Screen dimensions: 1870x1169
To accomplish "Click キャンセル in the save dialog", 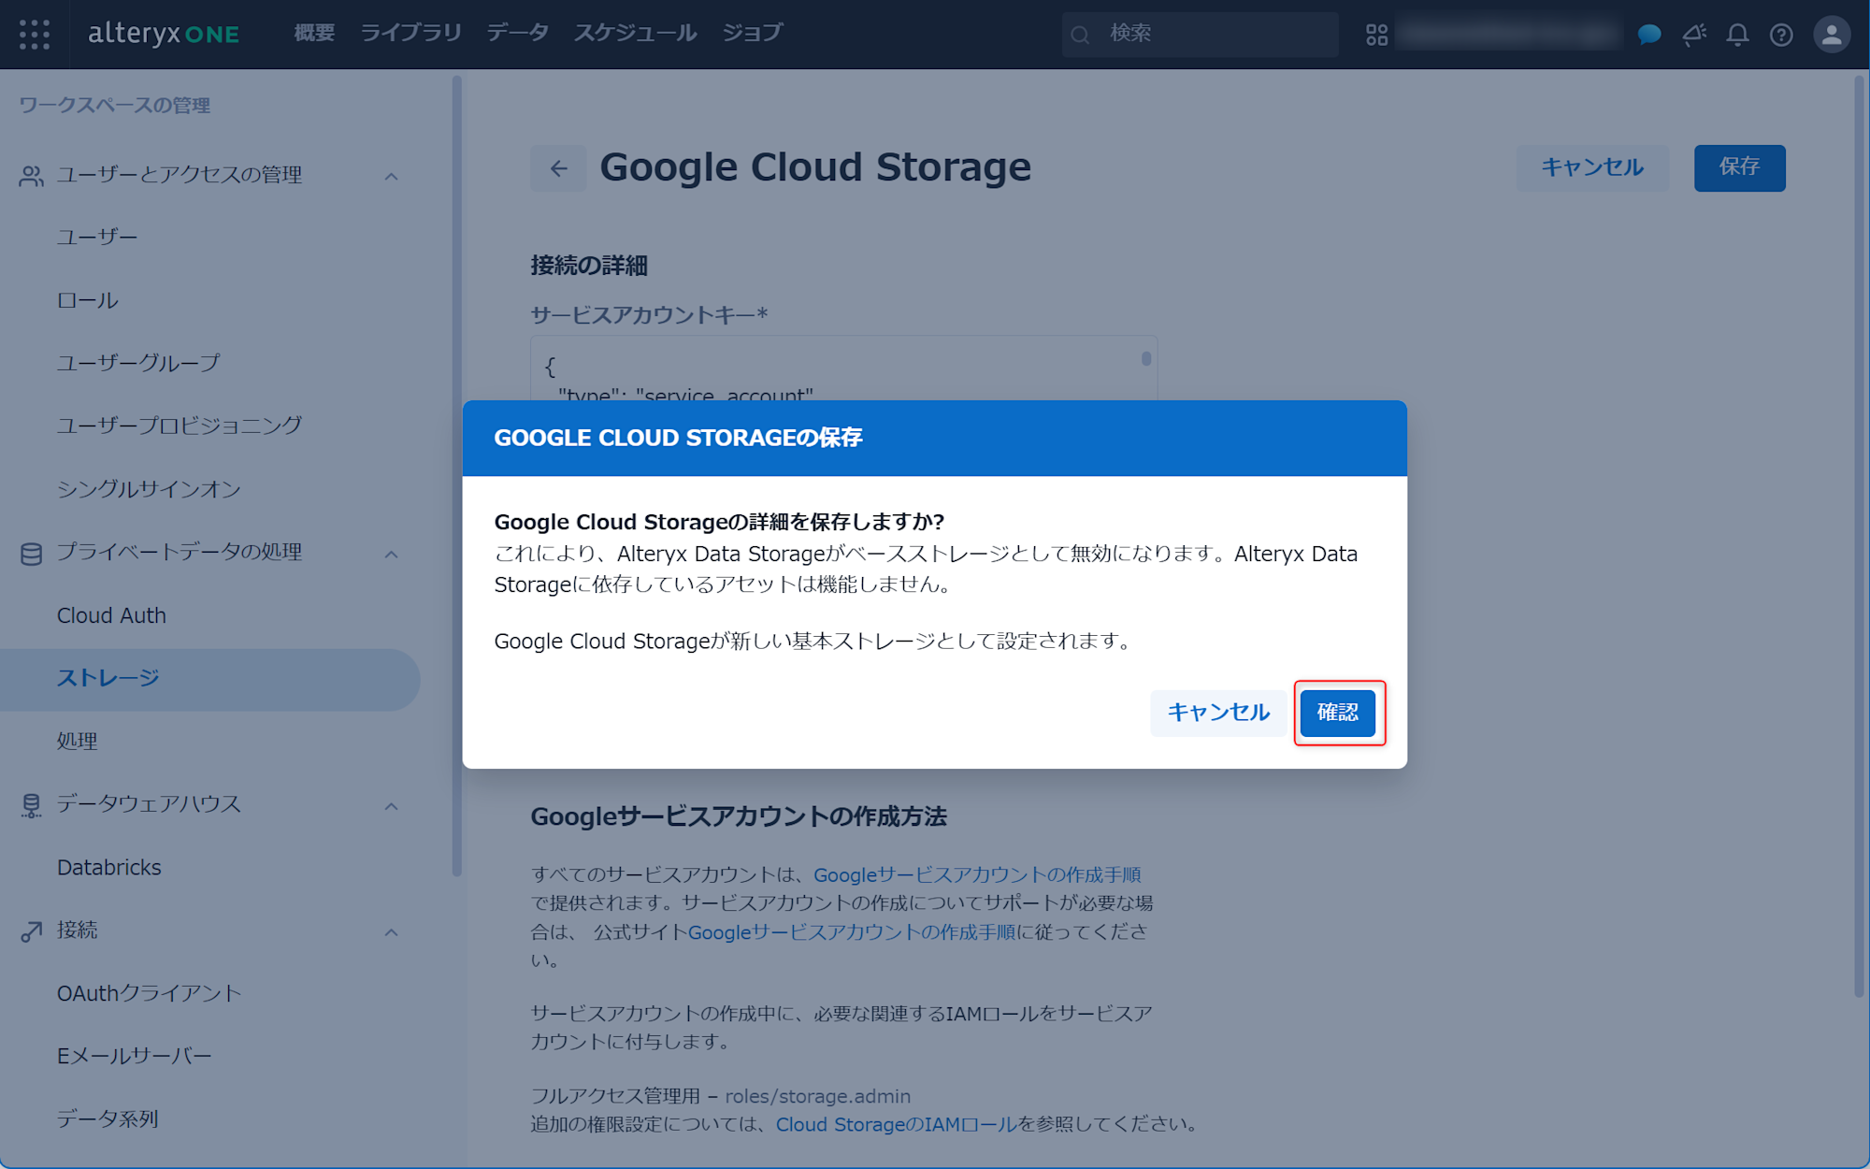I will [1217, 713].
